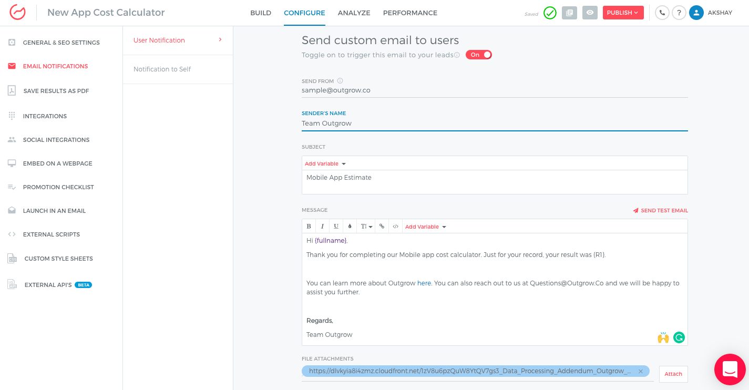The width and height of the screenshot is (749, 390).
Task: Click Custom Style Sheets CSS icon
Action: [12, 259]
